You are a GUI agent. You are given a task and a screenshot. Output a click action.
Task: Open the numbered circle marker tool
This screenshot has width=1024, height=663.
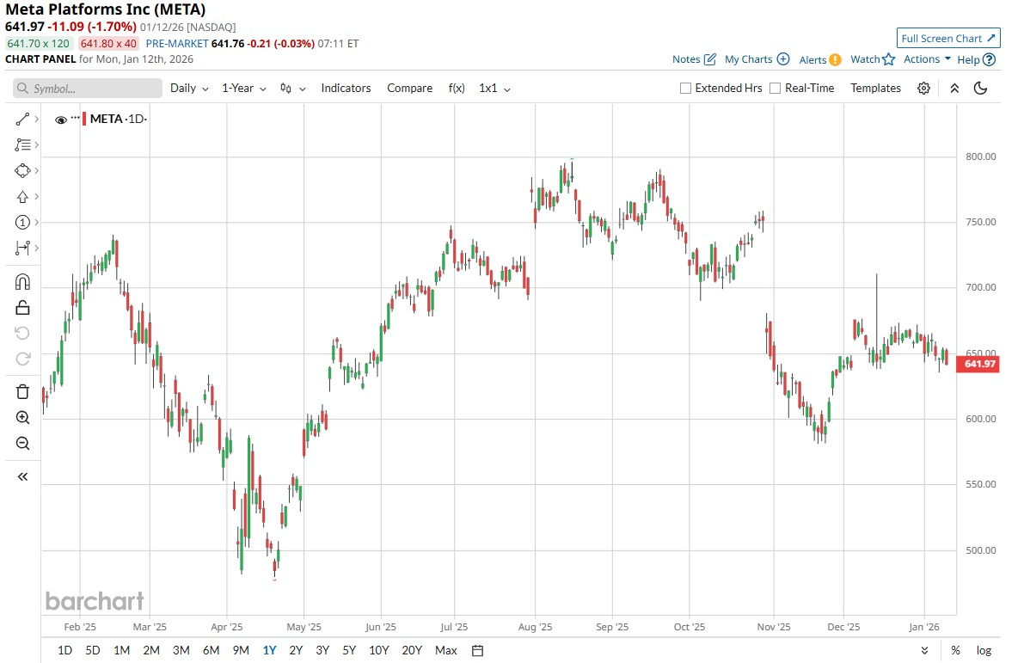click(22, 222)
